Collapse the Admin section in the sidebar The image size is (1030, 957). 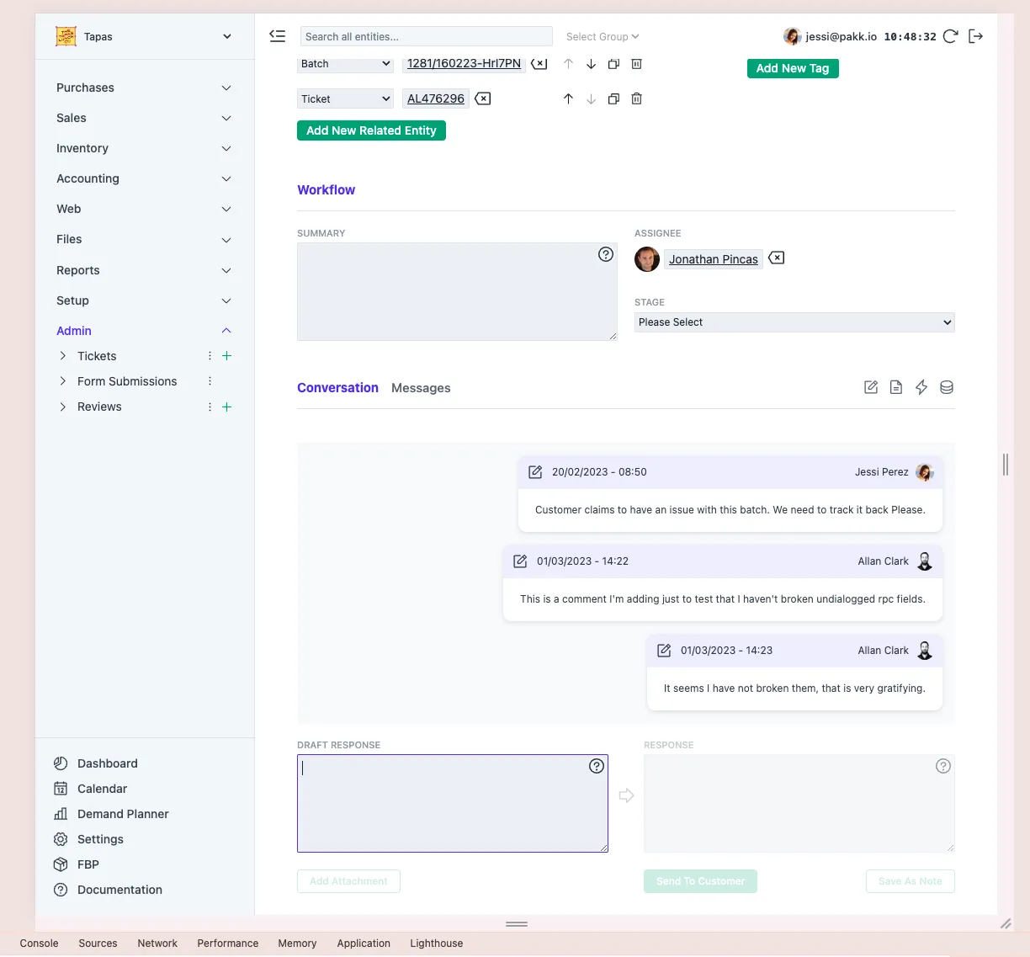tap(226, 330)
